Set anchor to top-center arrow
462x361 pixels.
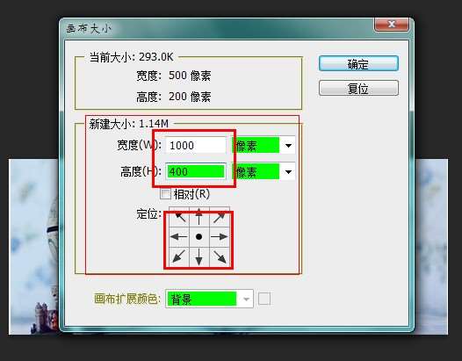[199, 217]
